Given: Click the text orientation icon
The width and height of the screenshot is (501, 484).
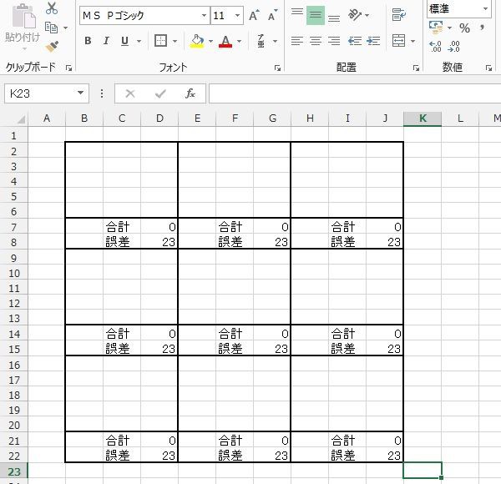Looking at the screenshot, I should coord(355,15).
